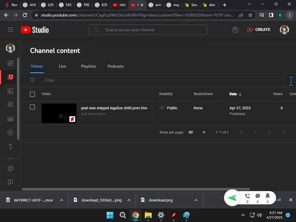
Task: Open the Chrome tab search chevron
Action: (249, 4)
